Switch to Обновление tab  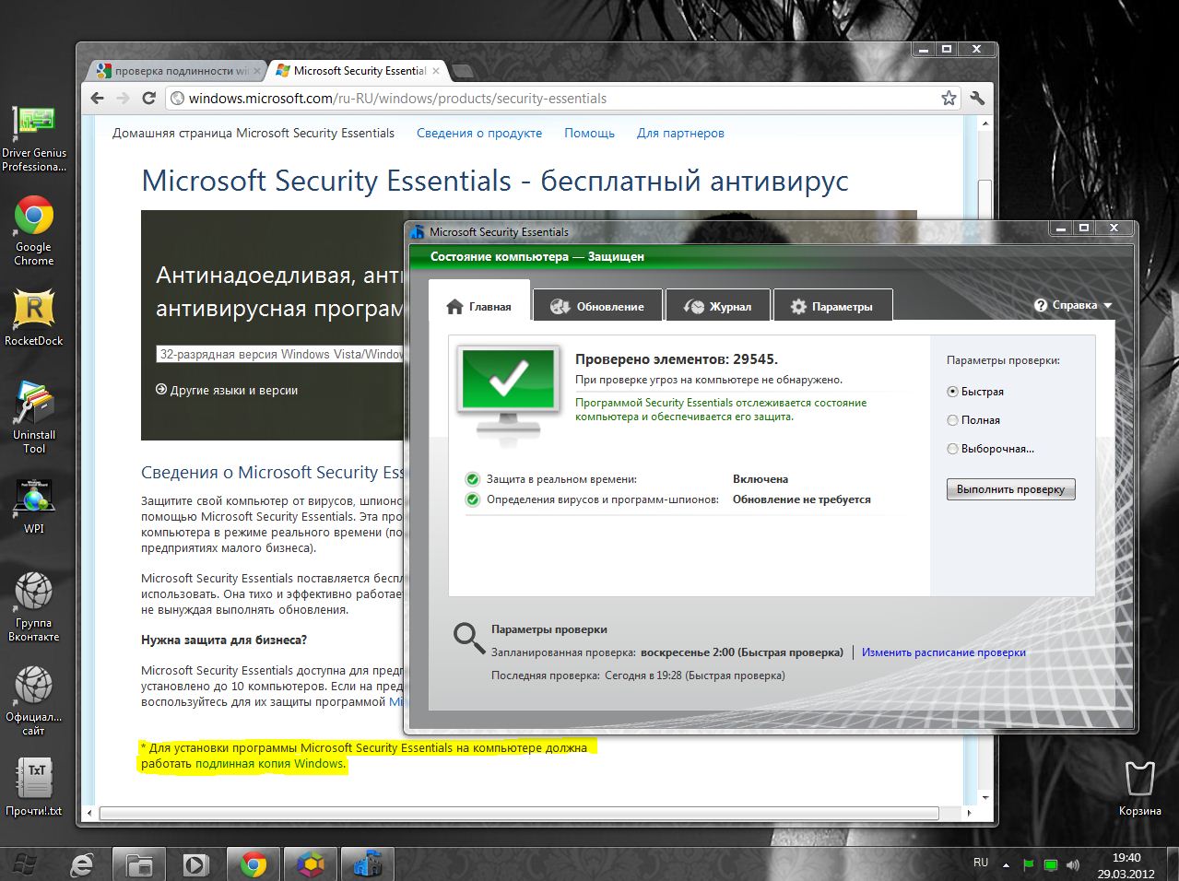[x=597, y=306]
